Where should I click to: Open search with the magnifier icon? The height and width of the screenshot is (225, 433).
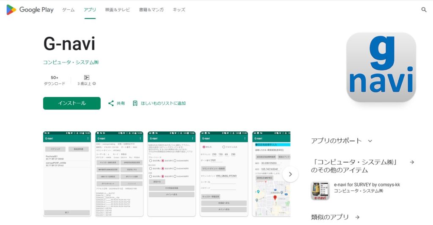point(424,10)
